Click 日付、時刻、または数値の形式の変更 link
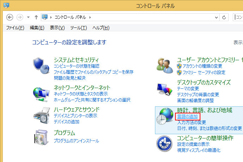The width and height of the screenshot is (243, 162). coord(210,128)
